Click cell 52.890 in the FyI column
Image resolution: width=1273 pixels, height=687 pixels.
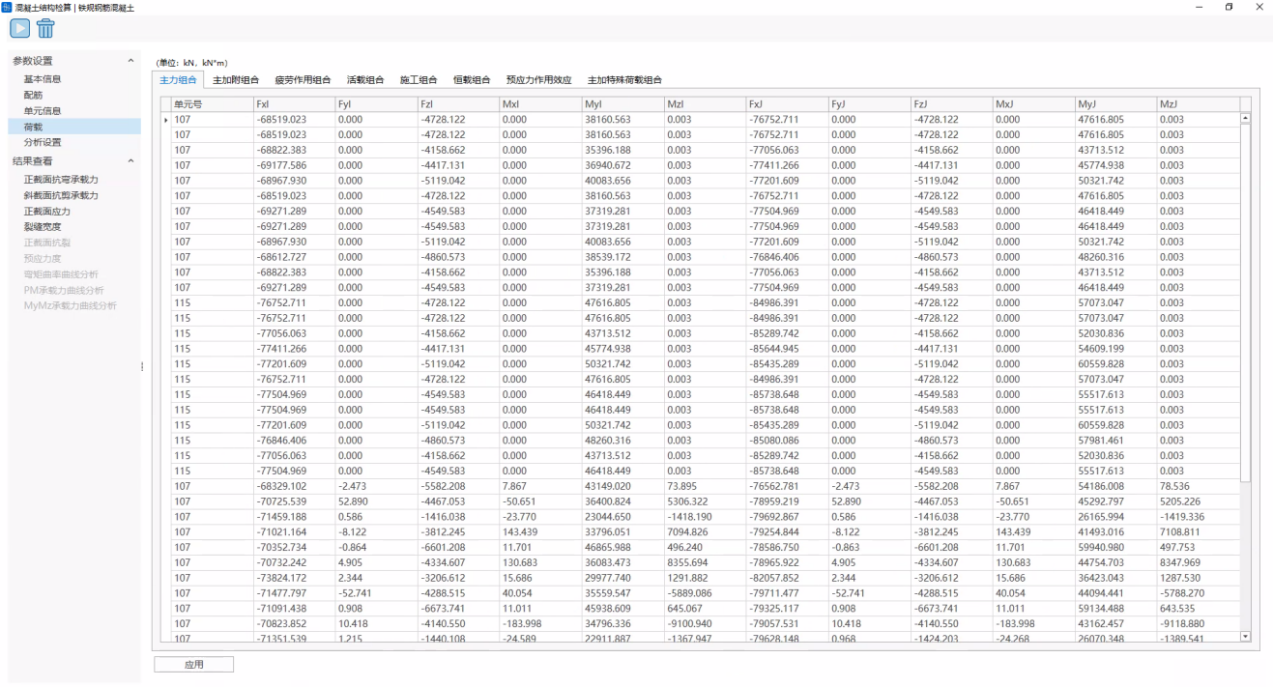376,501
